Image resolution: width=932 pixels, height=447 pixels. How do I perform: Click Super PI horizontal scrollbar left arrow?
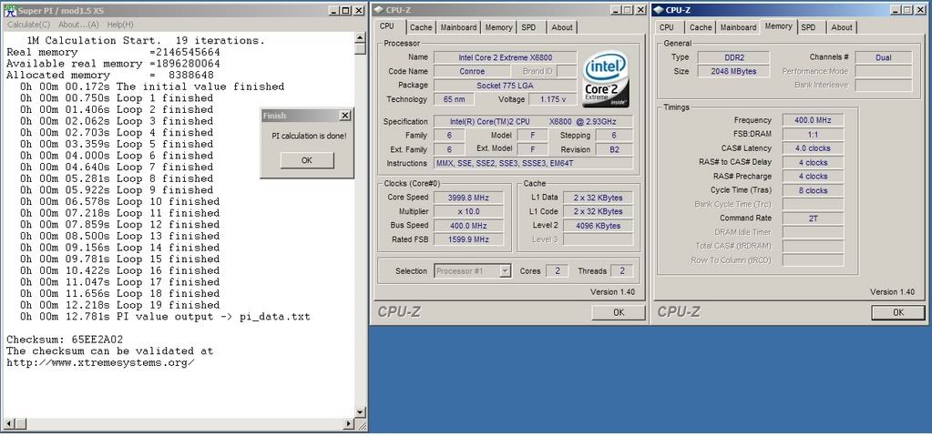[x=7, y=424]
